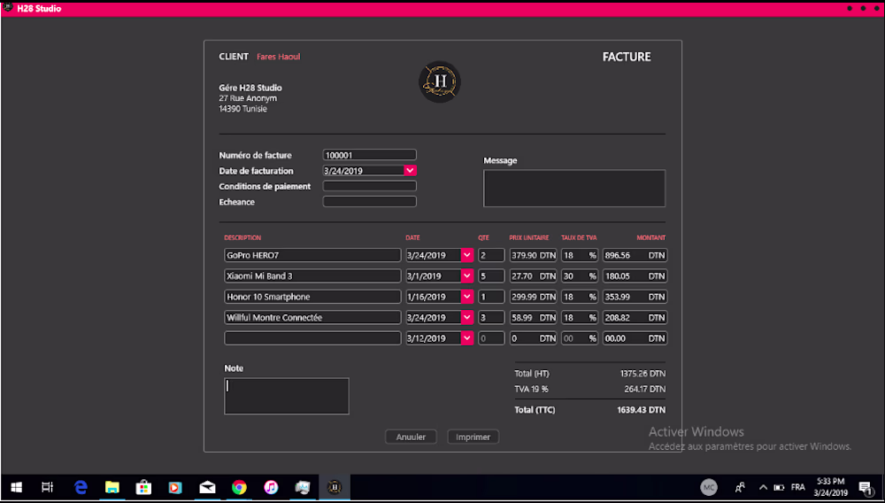Screen dimensions: 885x503
Task: Click inside the Message text area
Action: tap(574, 188)
